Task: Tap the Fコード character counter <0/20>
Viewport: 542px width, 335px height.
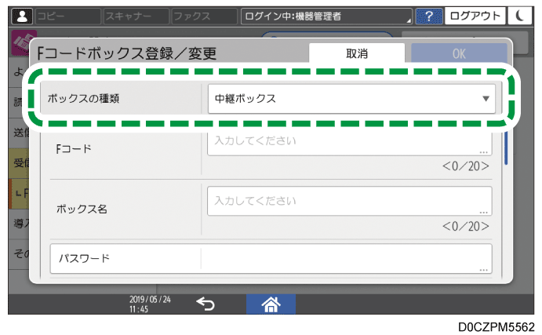Action: coord(466,166)
